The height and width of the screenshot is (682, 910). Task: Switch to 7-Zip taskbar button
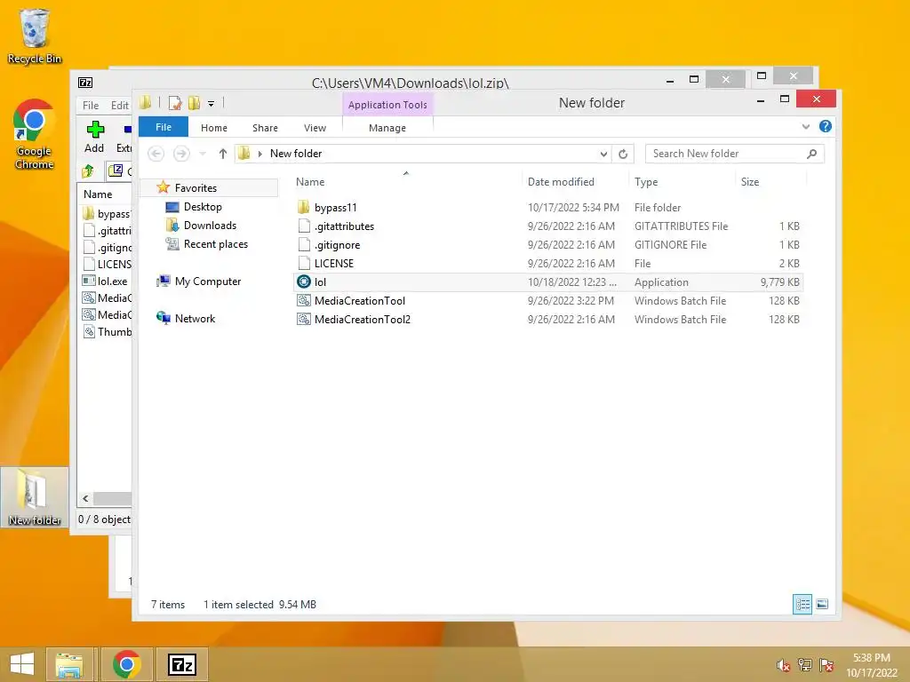181,664
